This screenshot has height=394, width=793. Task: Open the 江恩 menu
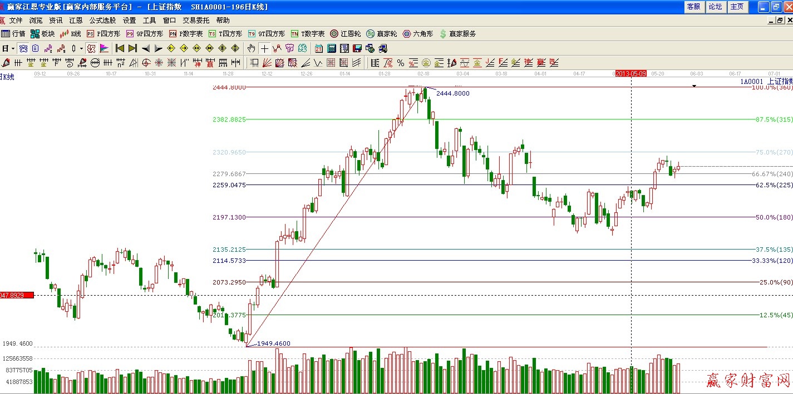pos(76,21)
